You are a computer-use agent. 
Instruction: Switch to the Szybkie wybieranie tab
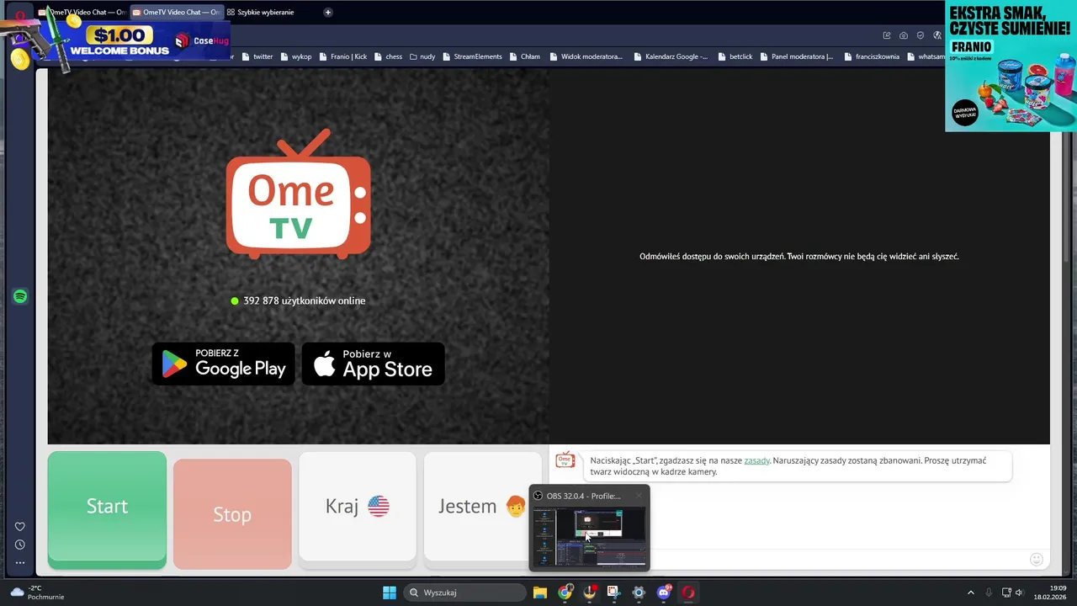coord(260,12)
